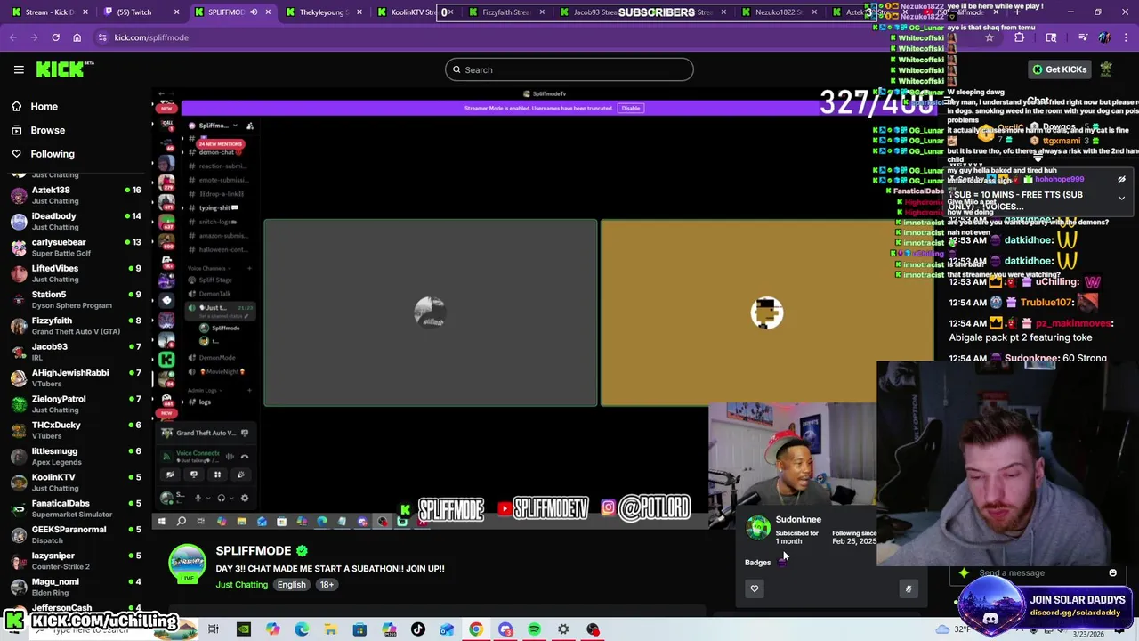Select GEEKSParanormal in the following list
1139x641 pixels.
(76, 534)
